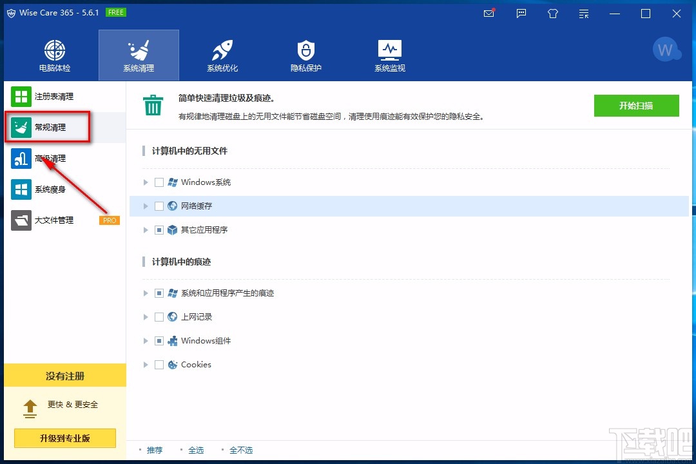
Task: Click the 大文件管理 folder icon
Action: point(21,220)
